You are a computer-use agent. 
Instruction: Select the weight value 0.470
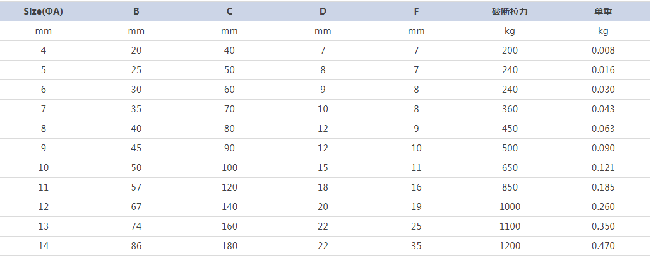point(603,245)
